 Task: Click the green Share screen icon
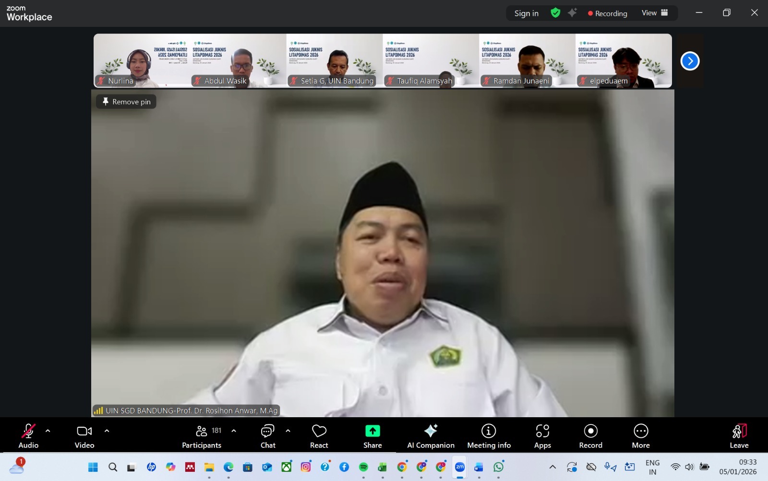click(372, 431)
